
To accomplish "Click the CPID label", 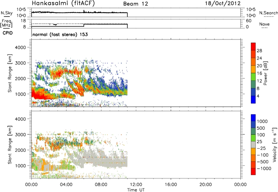I will (x=8, y=33).
